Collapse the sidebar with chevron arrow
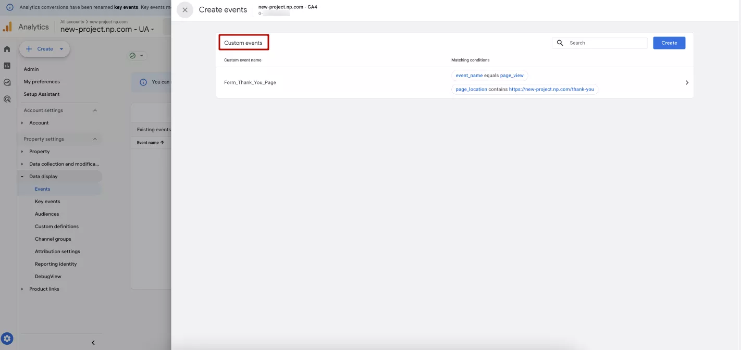The width and height of the screenshot is (741, 350). (x=93, y=343)
